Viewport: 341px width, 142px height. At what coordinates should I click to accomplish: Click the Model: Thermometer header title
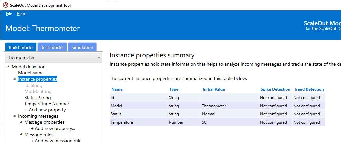click(42, 28)
